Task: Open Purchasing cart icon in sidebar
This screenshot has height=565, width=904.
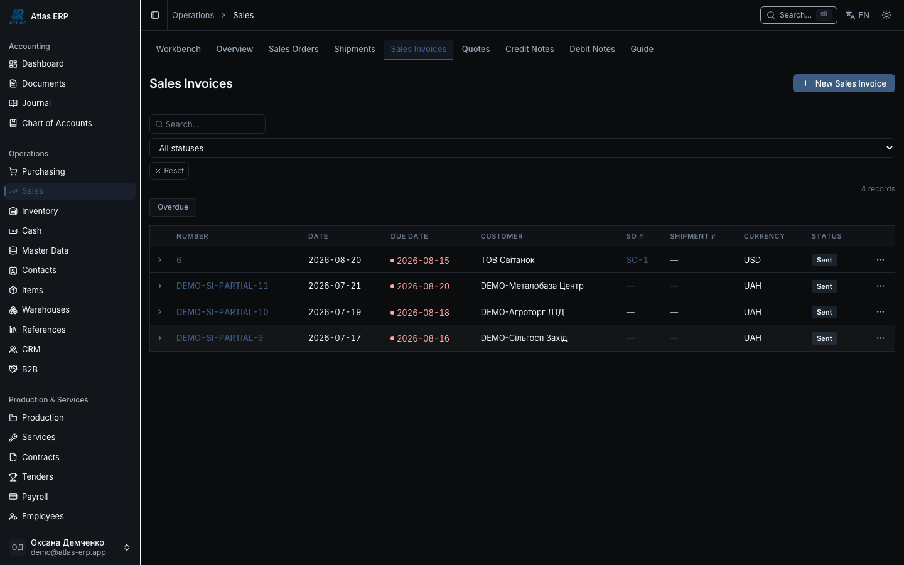Action: pos(13,171)
